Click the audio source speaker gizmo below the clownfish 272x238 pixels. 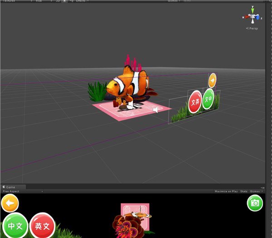[x=131, y=105]
